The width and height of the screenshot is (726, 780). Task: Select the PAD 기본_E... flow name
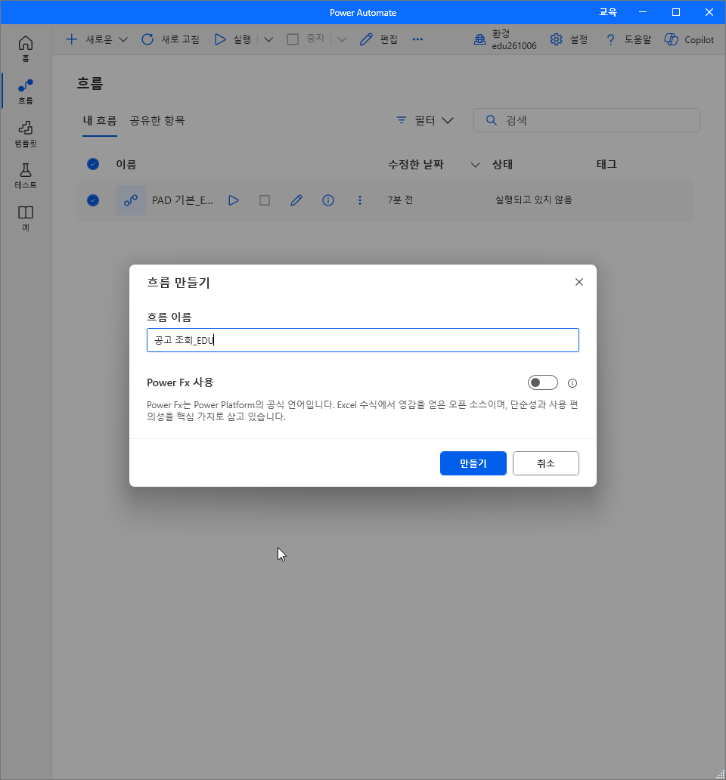pos(182,200)
